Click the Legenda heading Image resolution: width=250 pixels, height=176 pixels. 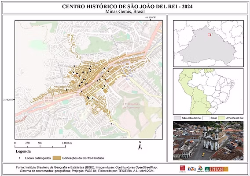coord(23,151)
